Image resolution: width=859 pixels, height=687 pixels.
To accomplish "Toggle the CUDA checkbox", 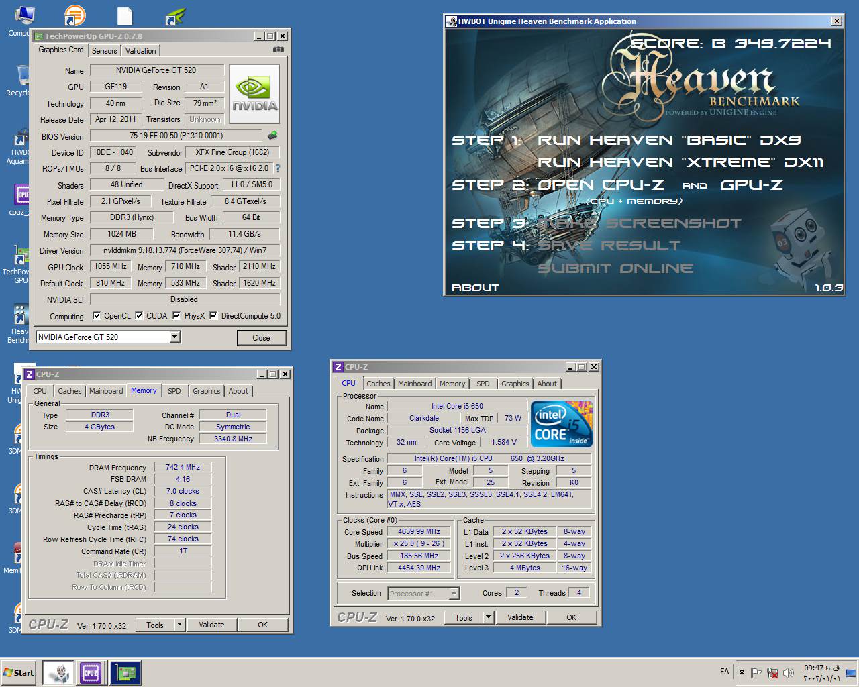I will pyautogui.click(x=139, y=316).
